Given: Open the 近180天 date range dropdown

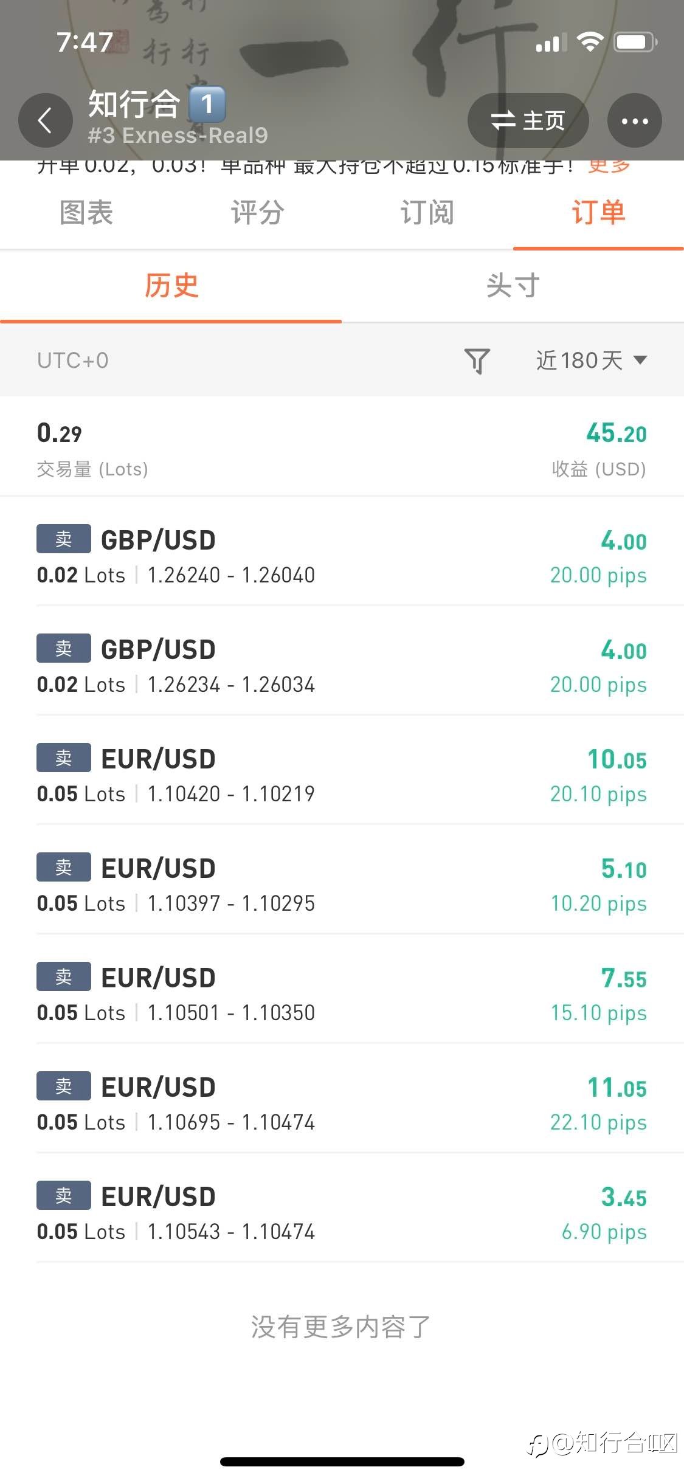Looking at the screenshot, I should click(591, 361).
